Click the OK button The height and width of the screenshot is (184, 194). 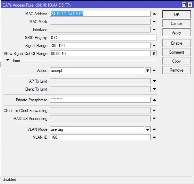(x=177, y=15)
